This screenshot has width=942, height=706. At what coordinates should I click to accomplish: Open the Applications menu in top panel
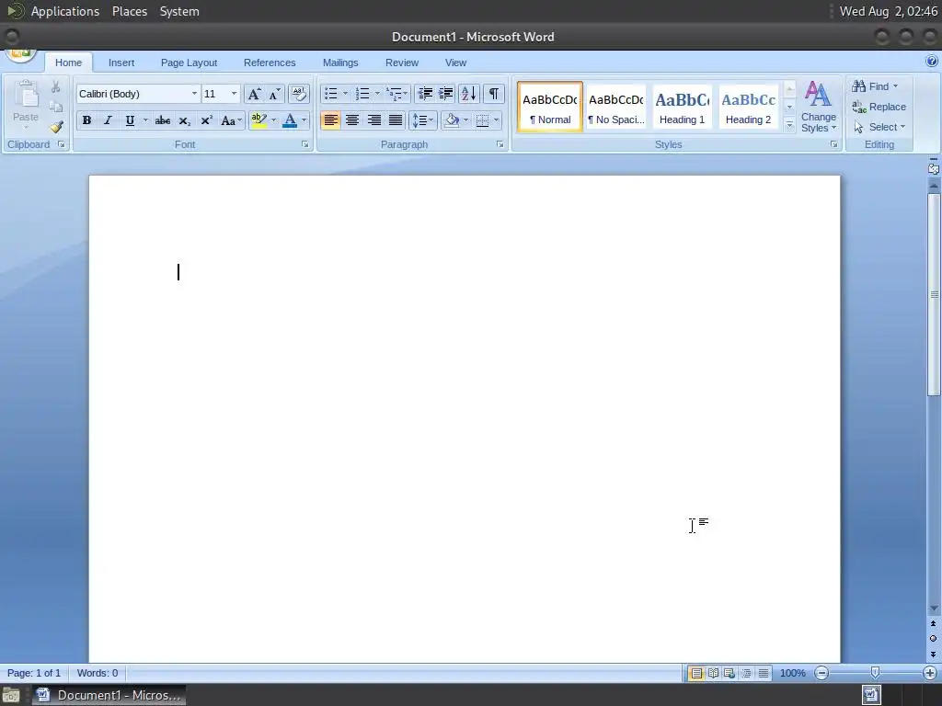click(65, 11)
